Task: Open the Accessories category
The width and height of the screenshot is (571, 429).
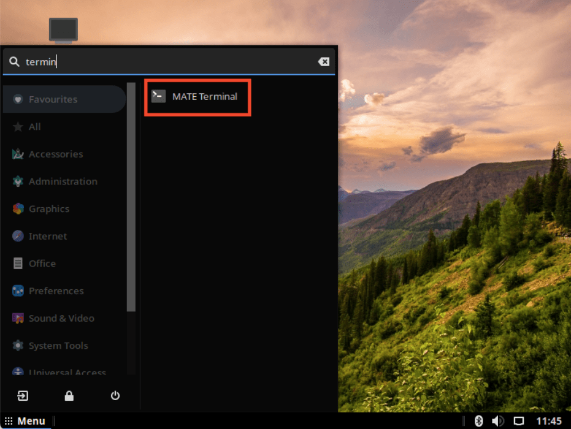Action: coord(55,154)
